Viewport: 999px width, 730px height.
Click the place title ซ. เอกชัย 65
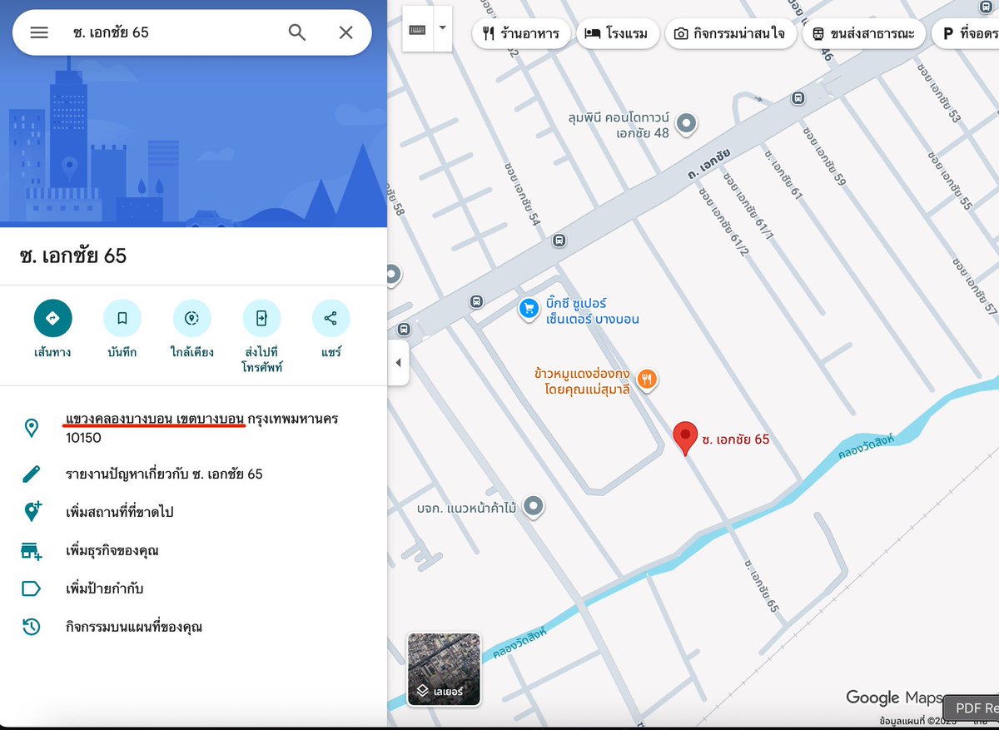73,256
